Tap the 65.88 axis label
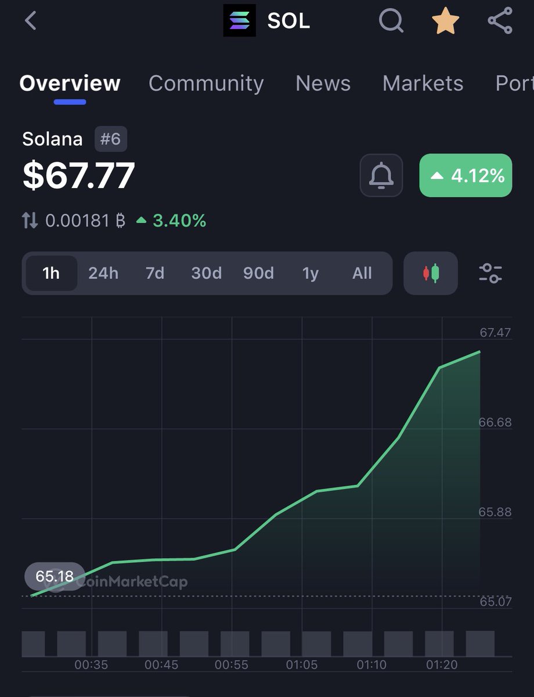This screenshot has width=534, height=697. tap(495, 512)
